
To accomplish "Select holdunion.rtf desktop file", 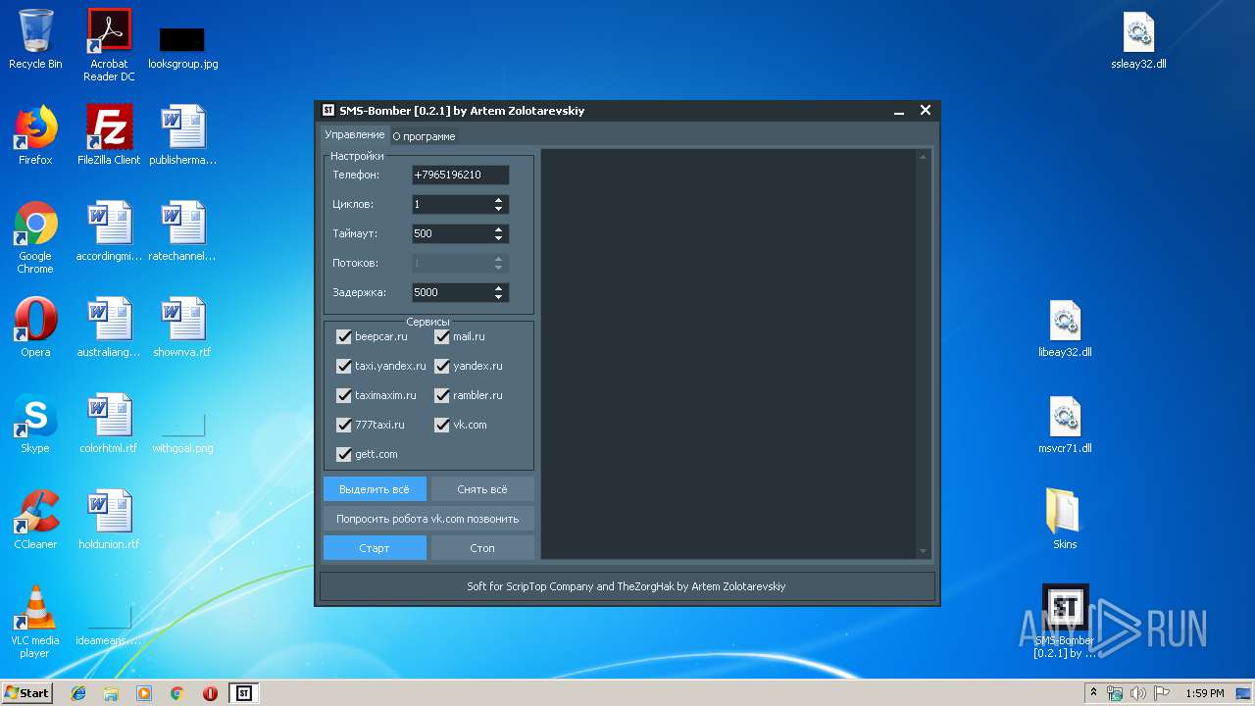I will point(109,520).
